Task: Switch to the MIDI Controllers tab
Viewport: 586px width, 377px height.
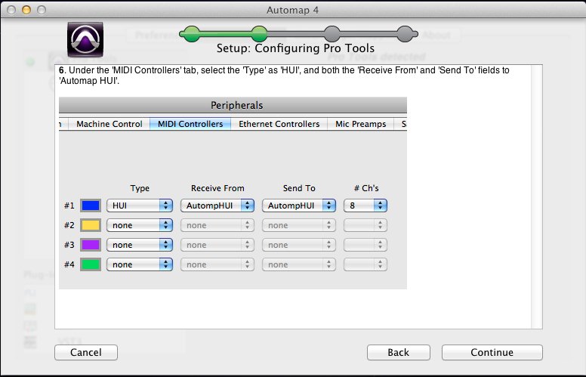Action: point(190,124)
